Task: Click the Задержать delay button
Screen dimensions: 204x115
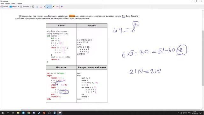Action: [25, 7]
